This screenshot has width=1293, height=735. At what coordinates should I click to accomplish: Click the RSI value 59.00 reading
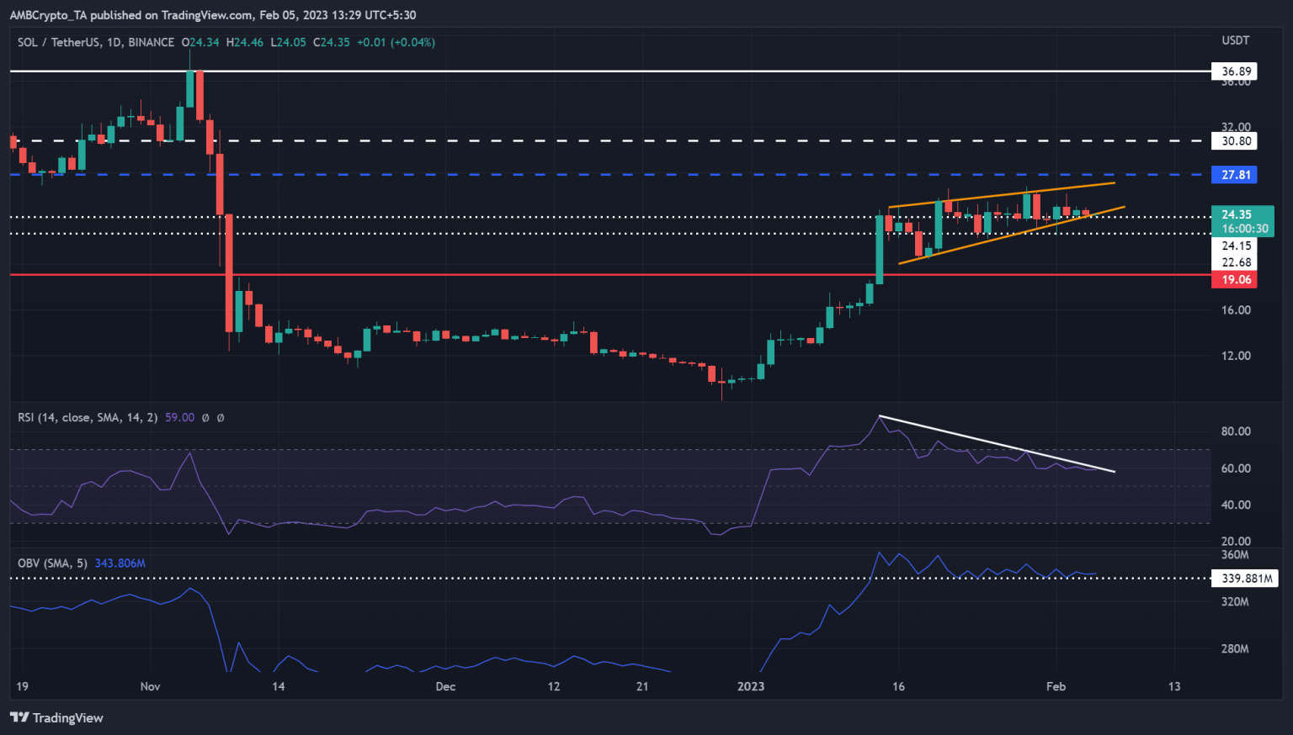pyautogui.click(x=179, y=417)
